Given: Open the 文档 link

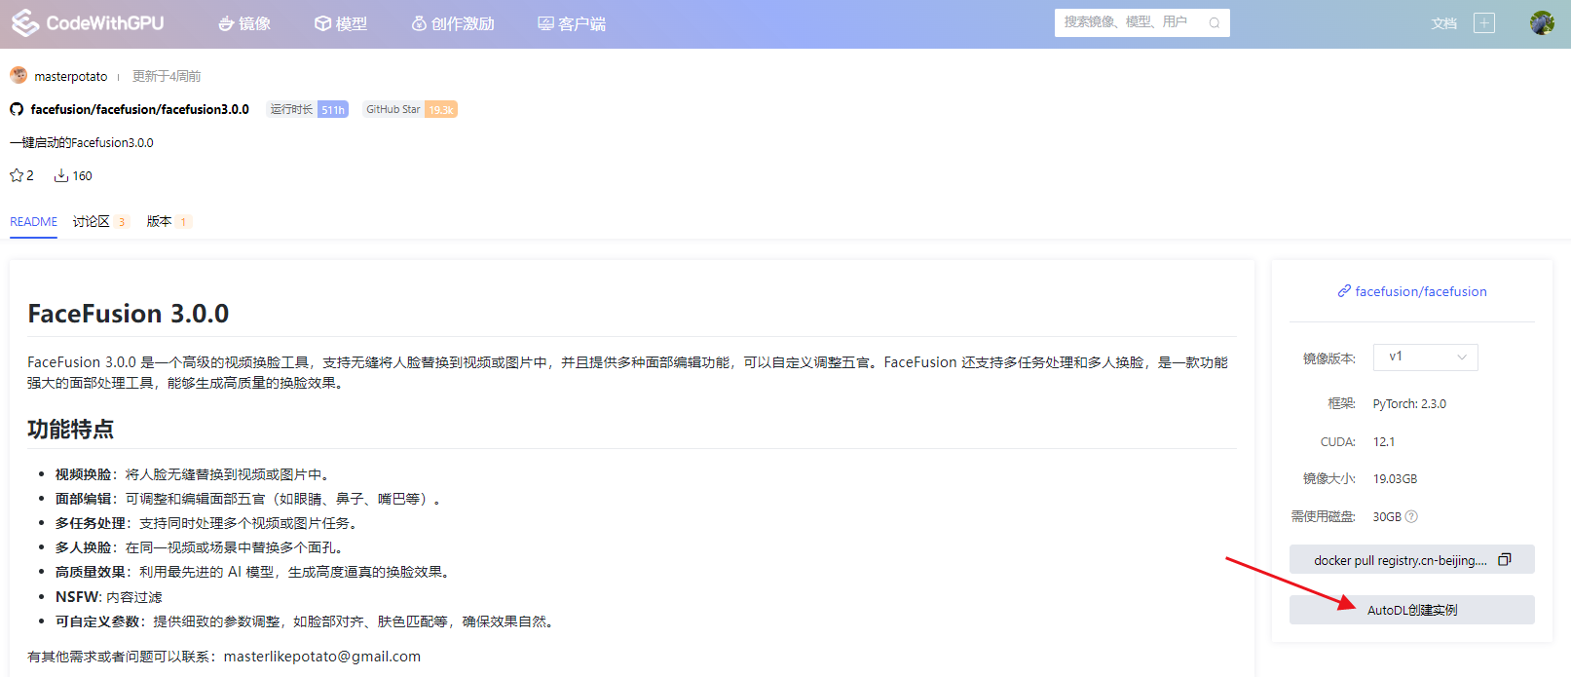Looking at the screenshot, I should (x=1444, y=23).
